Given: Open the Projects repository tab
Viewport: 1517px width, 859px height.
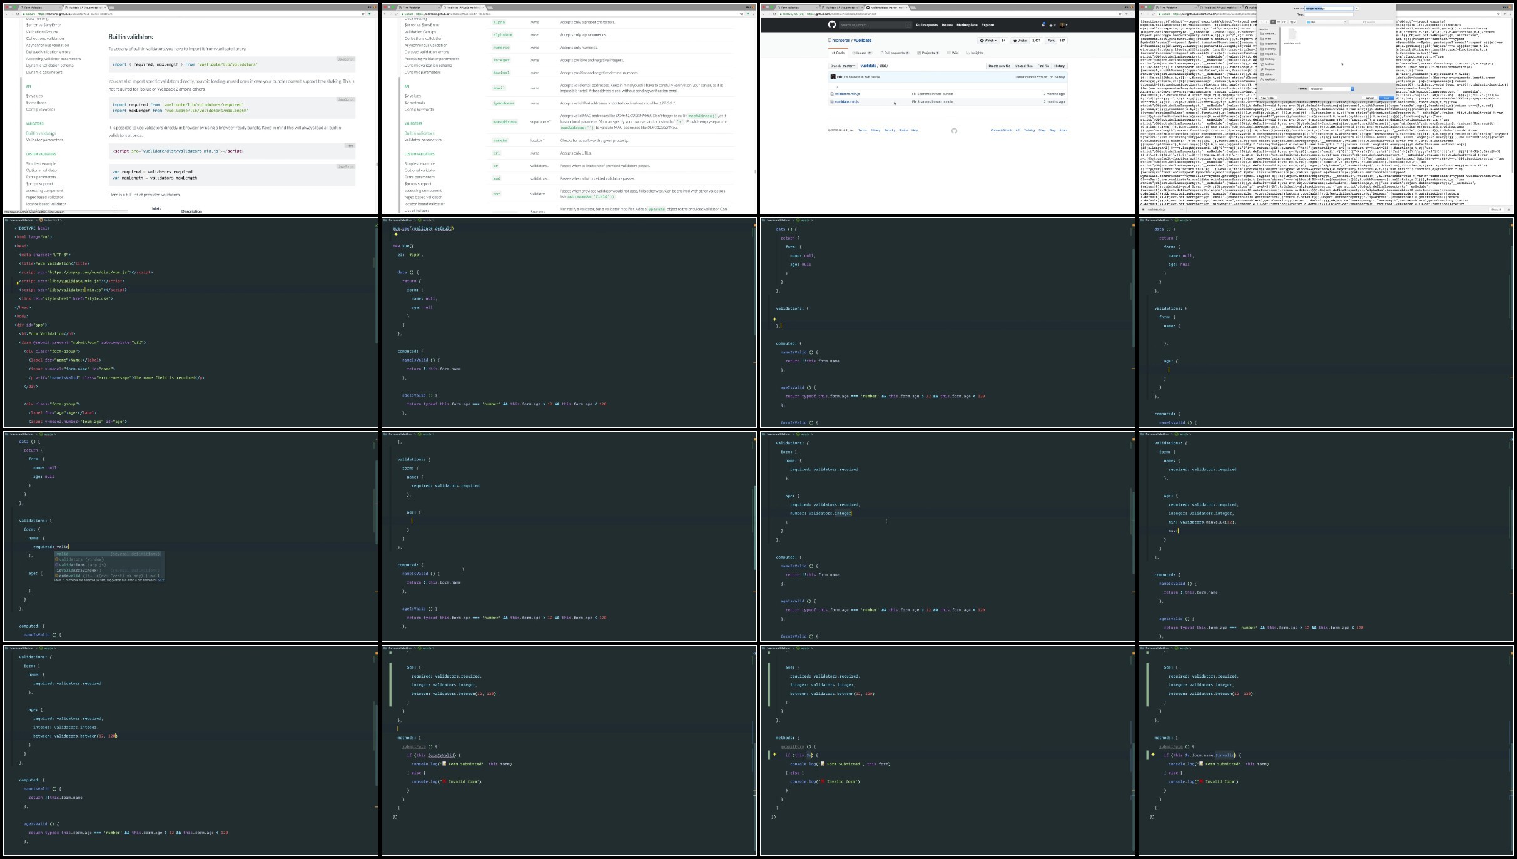Looking at the screenshot, I should point(928,53).
